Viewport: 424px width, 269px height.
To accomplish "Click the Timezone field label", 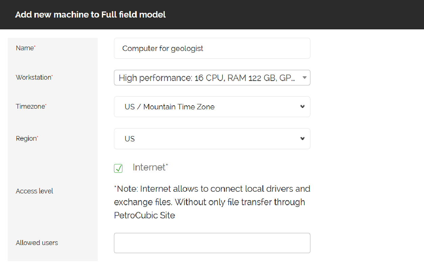I will 31,106.
